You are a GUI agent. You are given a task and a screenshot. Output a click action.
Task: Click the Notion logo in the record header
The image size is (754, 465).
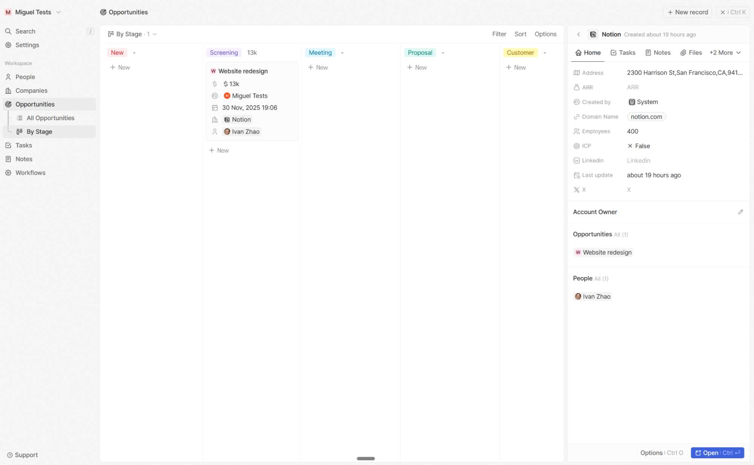pyautogui.click(x=593, y=34)
